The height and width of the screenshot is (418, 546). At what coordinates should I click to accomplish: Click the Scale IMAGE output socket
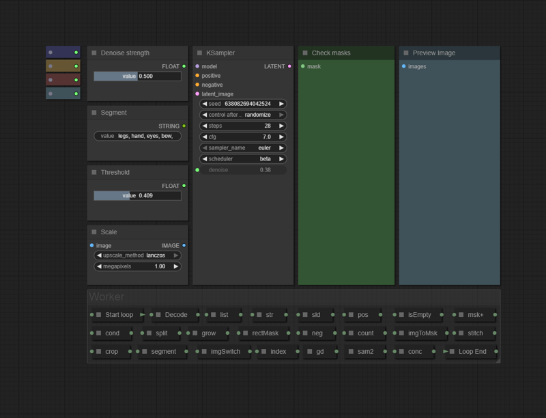pos(184,246)
